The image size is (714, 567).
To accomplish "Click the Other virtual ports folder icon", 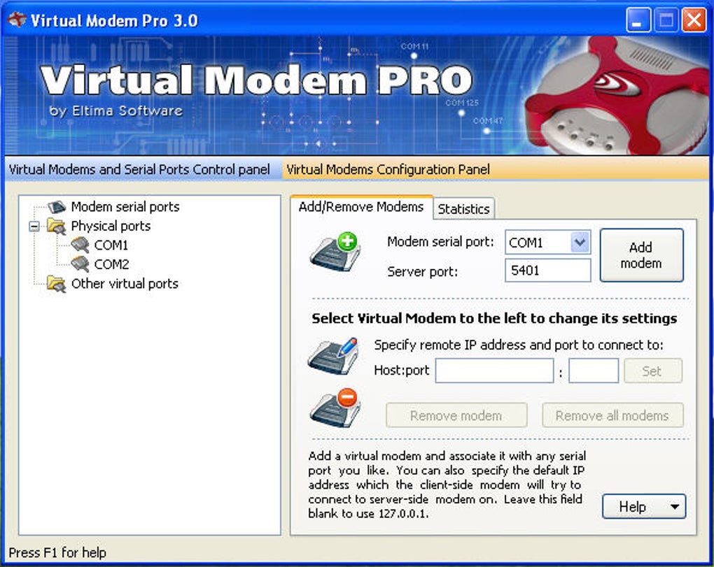I will coord(57,284).
